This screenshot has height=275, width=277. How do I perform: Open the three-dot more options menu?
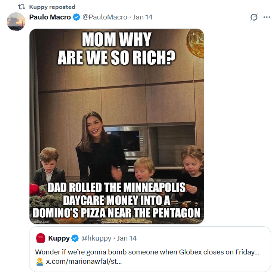[x=267, y=17]
